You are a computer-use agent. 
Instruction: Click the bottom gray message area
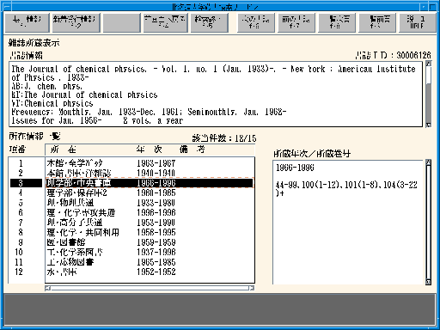click(x=220, y=309)
